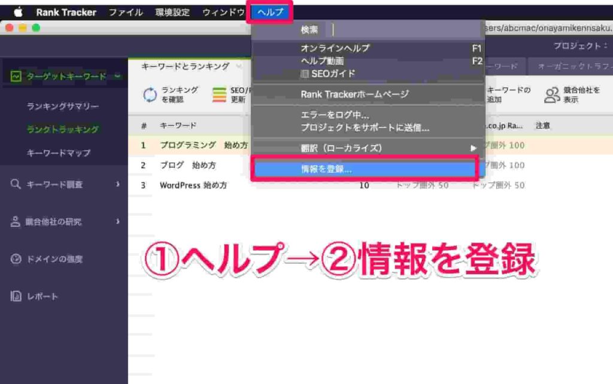
Task: Open the Rank Tracker app menu
Action: [x=66, y=13]
